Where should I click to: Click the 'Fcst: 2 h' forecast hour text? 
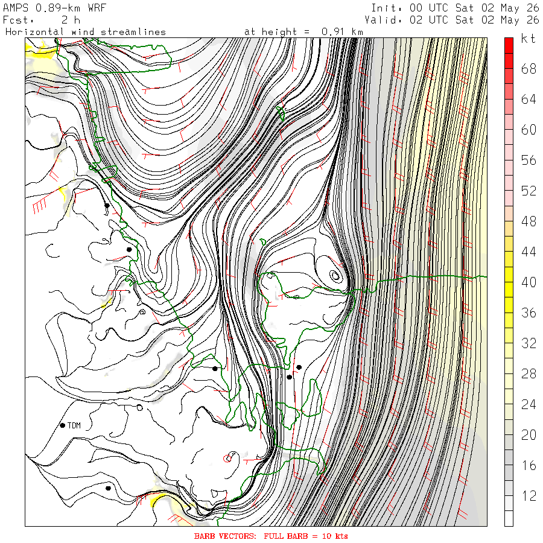pos(42,20)
